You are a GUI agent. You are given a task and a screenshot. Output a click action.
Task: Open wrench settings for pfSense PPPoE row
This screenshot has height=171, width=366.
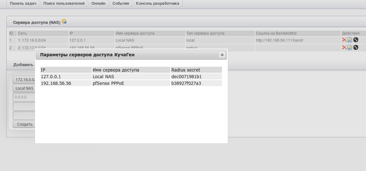tap(356, 47)
